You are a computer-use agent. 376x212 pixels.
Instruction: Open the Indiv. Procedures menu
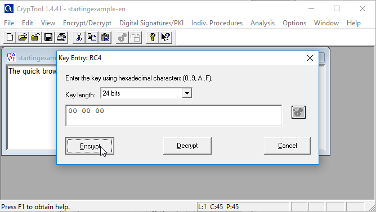(x=217, y=23)
